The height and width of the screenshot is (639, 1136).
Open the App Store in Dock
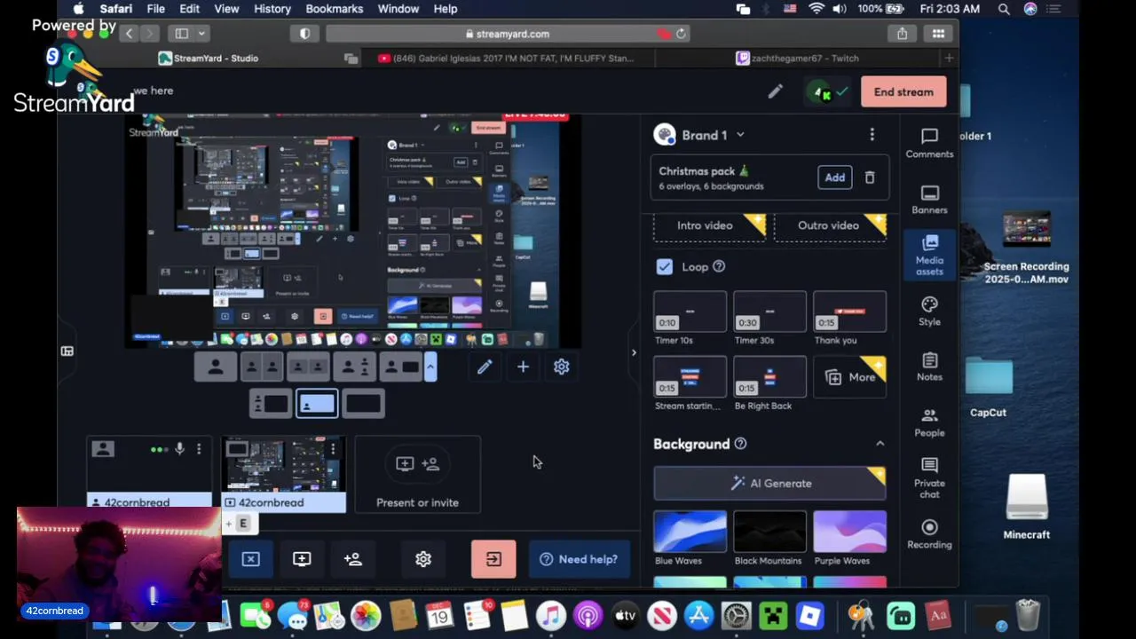pyautogui.click(x=699, y=615)
